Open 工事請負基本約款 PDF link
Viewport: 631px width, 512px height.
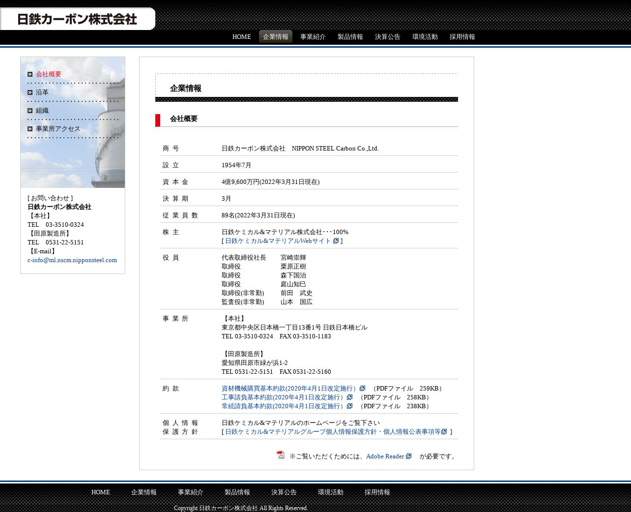[x=284, y=397]
